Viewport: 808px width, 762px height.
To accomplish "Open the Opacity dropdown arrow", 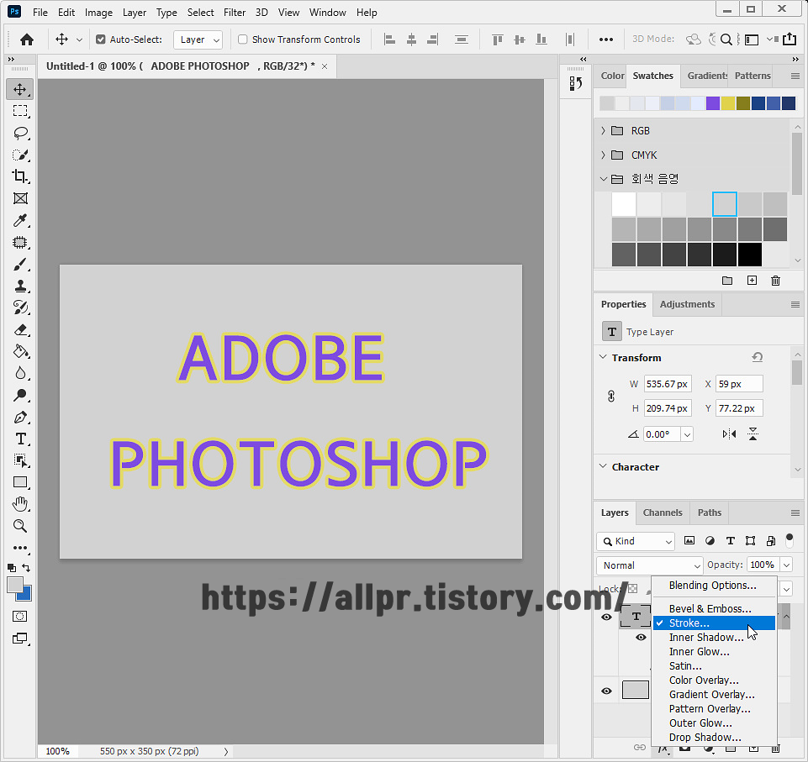I will pyautogui.click(x=786, y=565).
